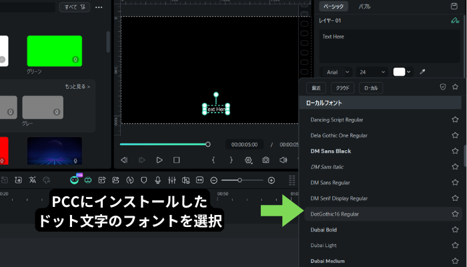
Task: Favorite the Dancing Script Regular font
Action: [x=455, y=119]
